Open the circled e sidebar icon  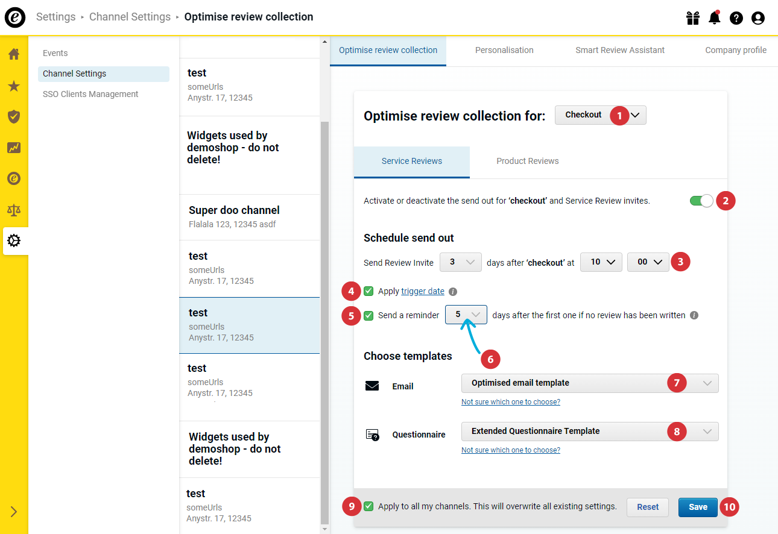(14, 178)
